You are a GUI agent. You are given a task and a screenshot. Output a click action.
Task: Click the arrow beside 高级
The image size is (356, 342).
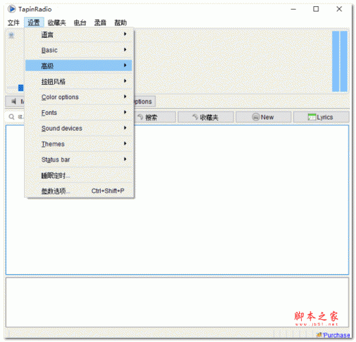pyautogui.click(x=125, y=65)
